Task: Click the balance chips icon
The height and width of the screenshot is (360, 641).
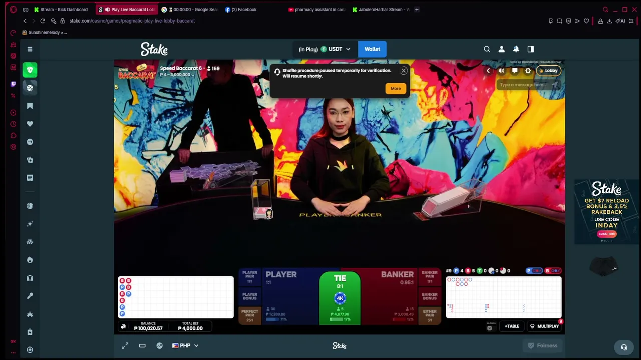Action: [123, 327]
